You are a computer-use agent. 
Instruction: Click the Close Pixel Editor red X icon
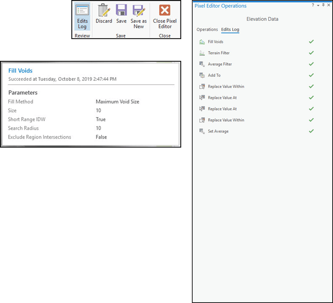(x=165, y=10)
